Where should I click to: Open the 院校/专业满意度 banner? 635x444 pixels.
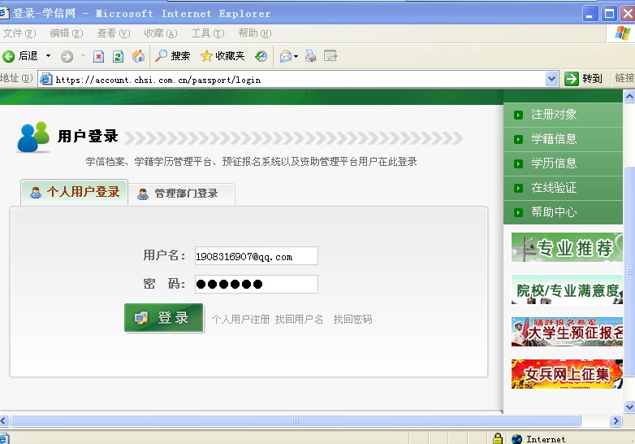pyautogui.click(x=567, y=289)
